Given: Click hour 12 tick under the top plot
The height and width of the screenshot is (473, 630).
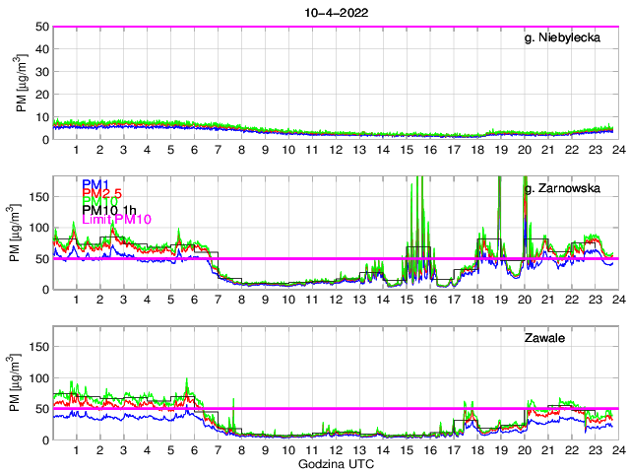Looking at the screenshot, I should coord(336,150).
